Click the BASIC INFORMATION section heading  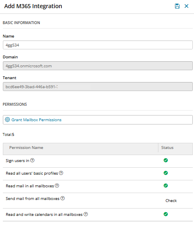21,23
